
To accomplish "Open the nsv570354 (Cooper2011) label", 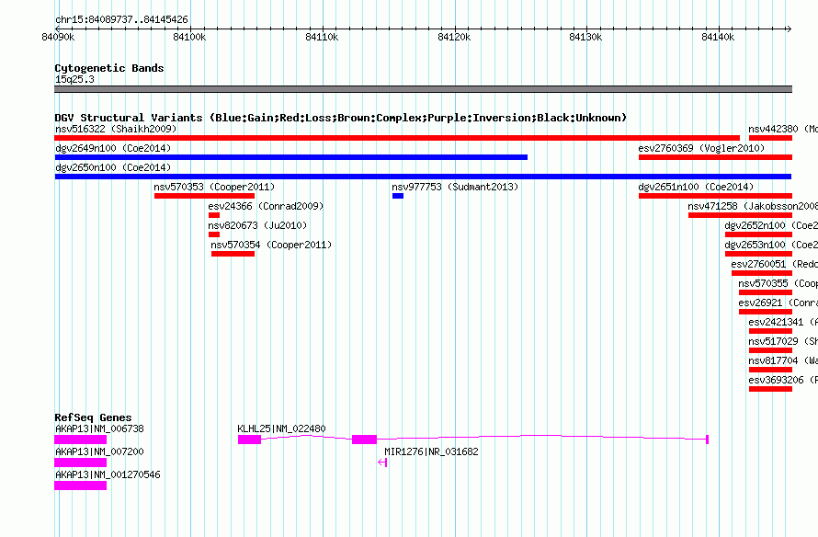I will pos(271,245).
